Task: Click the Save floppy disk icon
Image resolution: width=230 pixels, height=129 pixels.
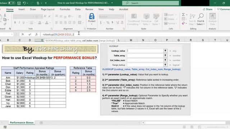Action: point(19,3)
